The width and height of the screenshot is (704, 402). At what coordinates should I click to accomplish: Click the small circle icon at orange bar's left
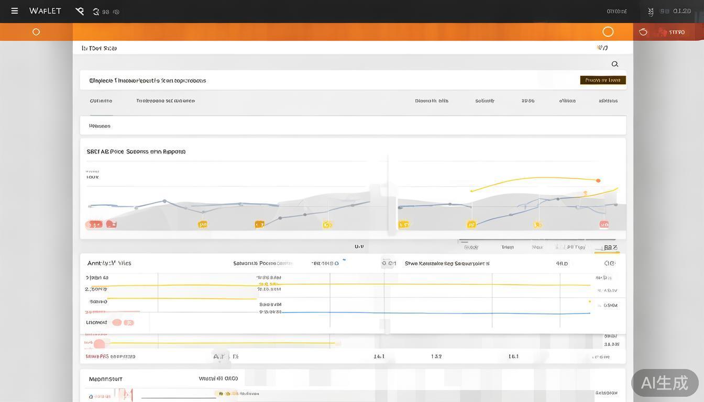[36, 32]
